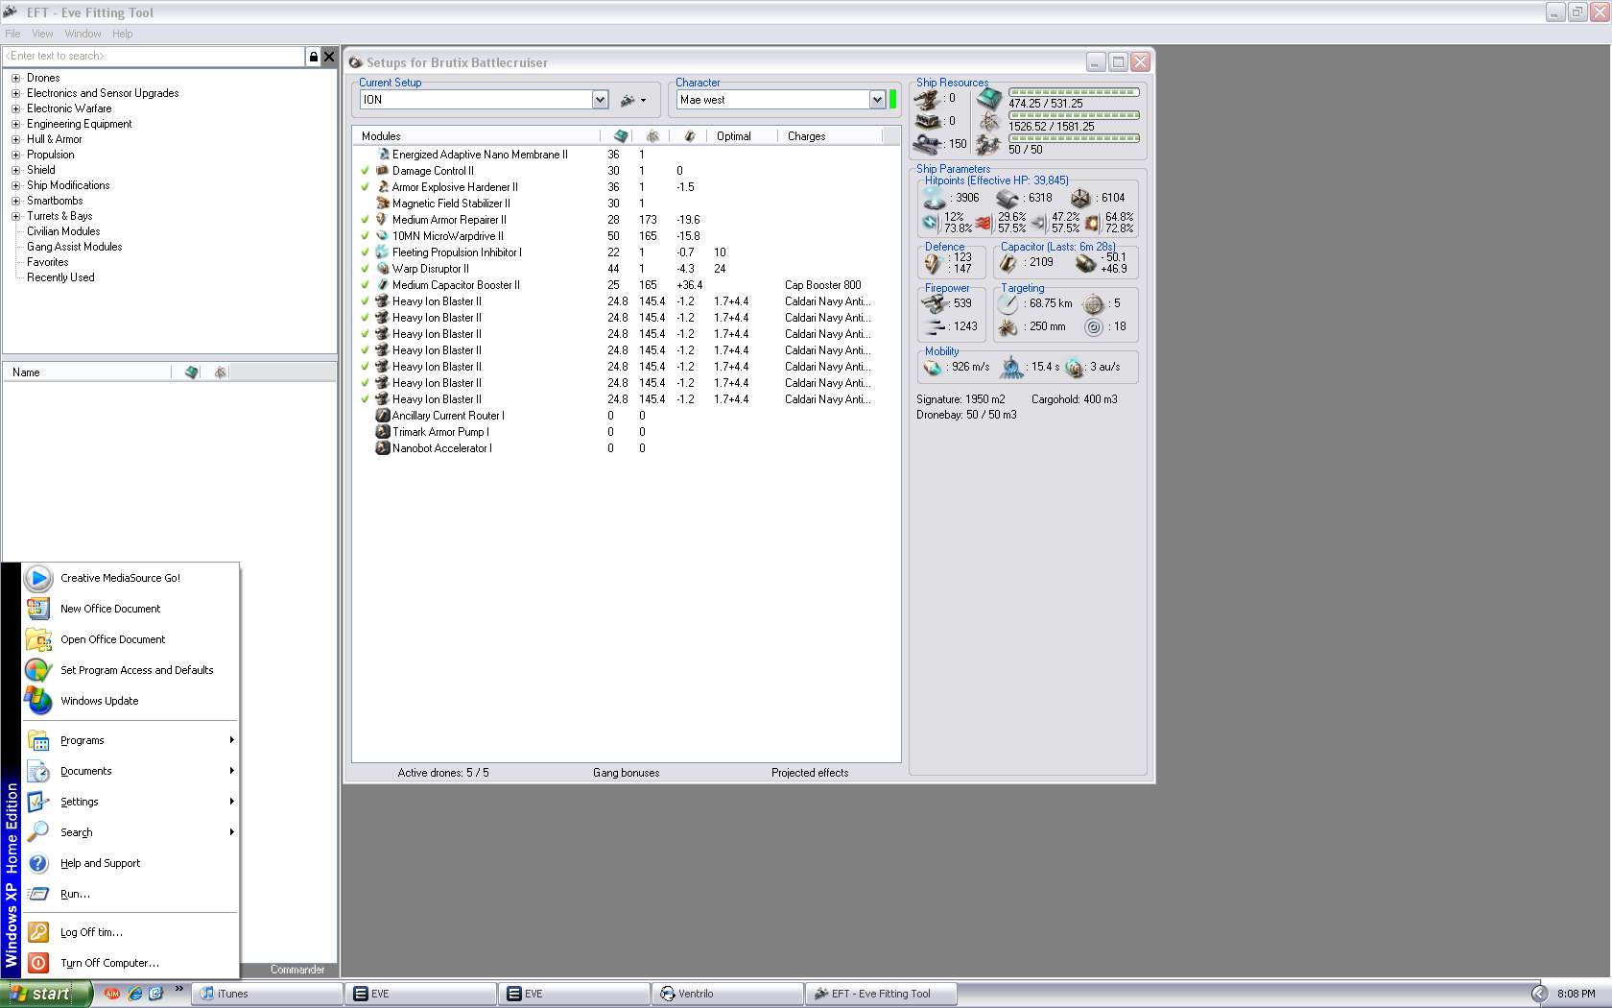Click the Magnetic Field Stabilizer II icon

pyautogui.click(x=383, y=204)
